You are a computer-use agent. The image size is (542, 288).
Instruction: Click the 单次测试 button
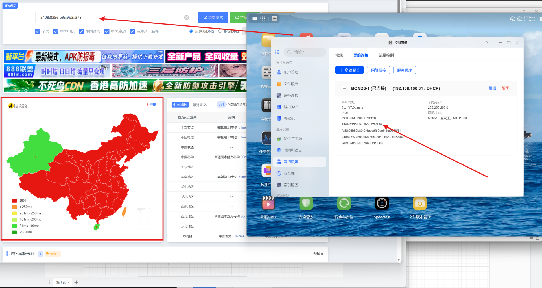[x=213, y=18]
